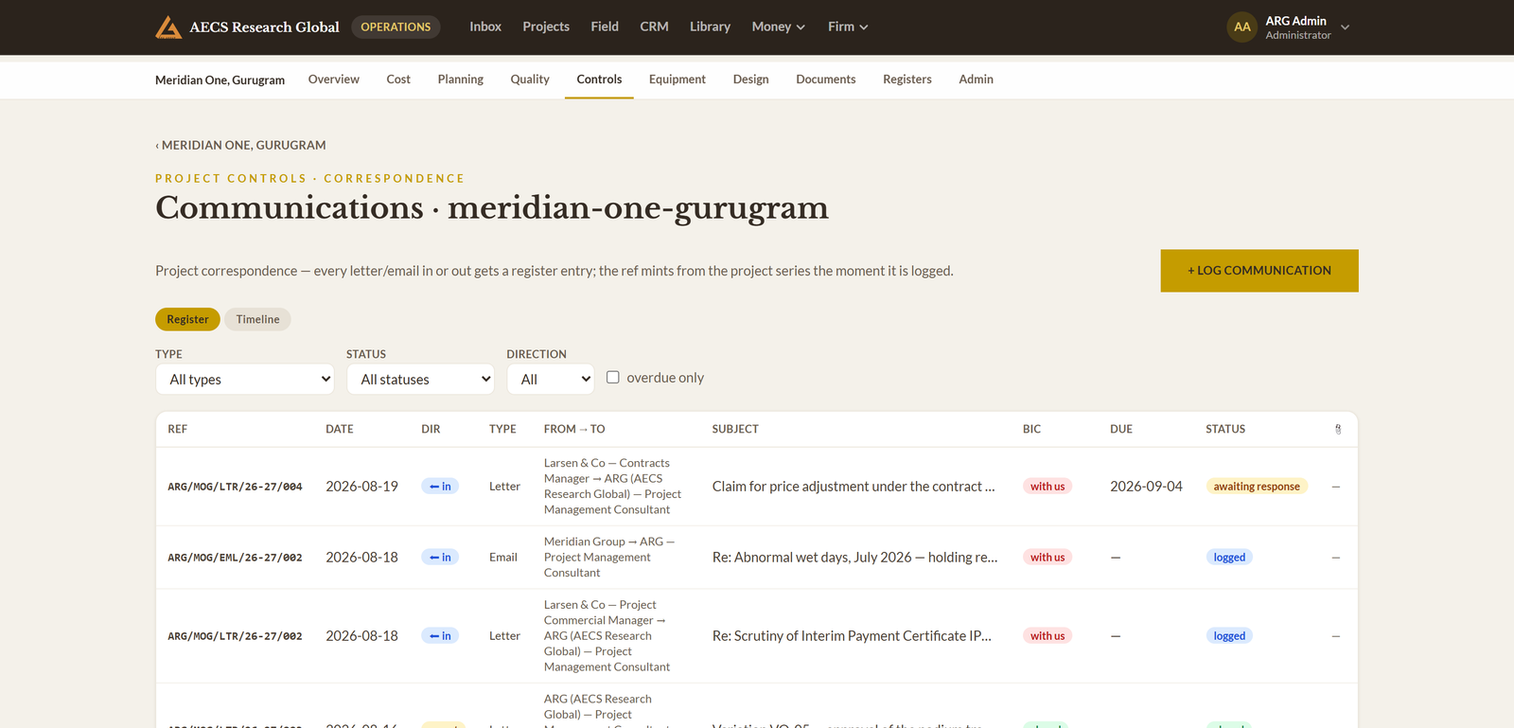This screenshot has width=1514, height=728.
Task: Open the Direction filter dropdown
Action: [x=551, y=380]
